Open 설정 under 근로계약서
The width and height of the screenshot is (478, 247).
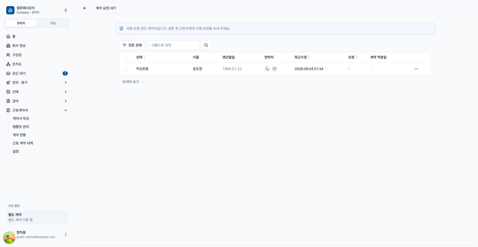[16, 151]
